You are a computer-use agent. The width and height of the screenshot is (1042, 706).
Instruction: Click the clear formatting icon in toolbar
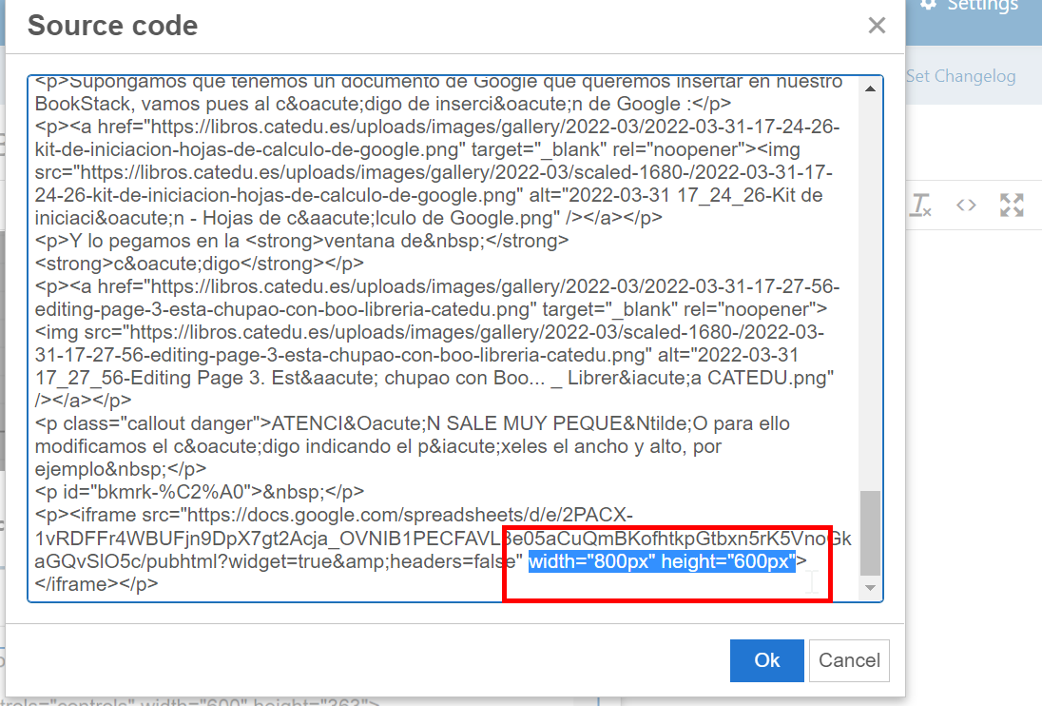pyautogui.click(x=920, y=205)
